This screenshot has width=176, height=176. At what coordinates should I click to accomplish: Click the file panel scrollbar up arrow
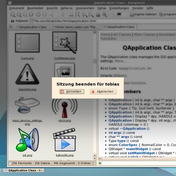click(95, 32)
